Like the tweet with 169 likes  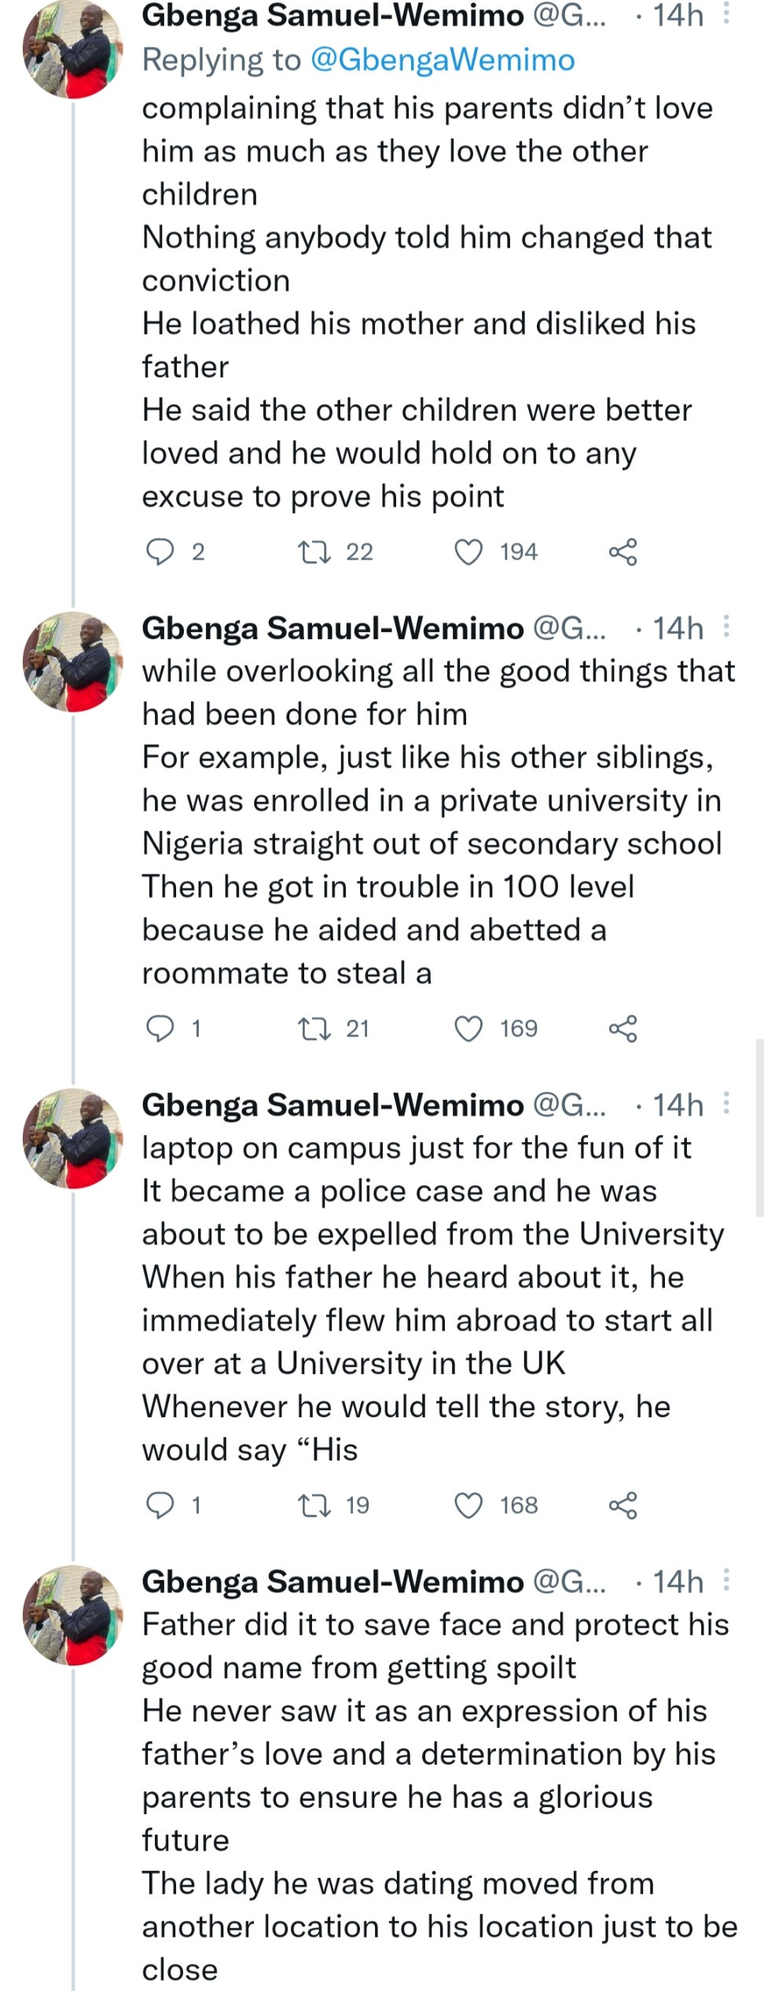(469, 1028)
